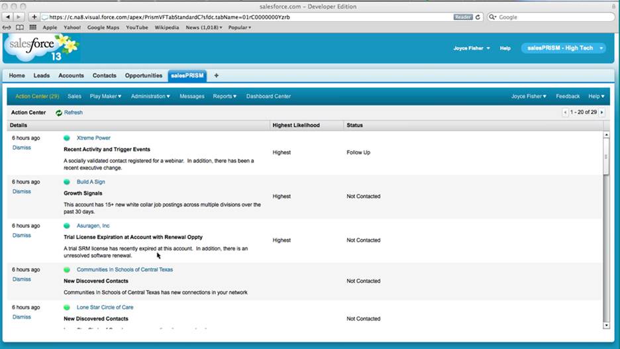
Task: Click the Feedback link
Action: click(x=568, y=97)
